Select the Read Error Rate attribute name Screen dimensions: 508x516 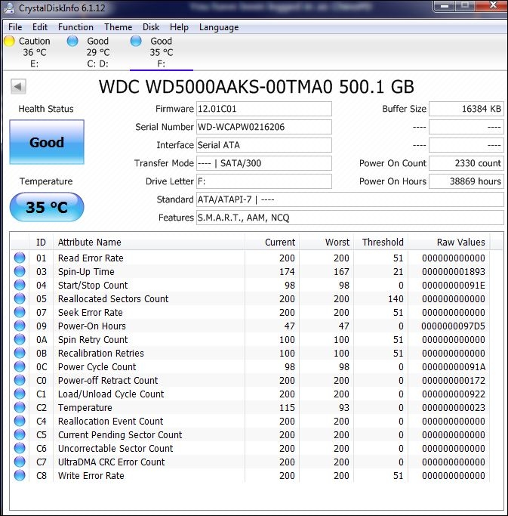coord(91,258)
